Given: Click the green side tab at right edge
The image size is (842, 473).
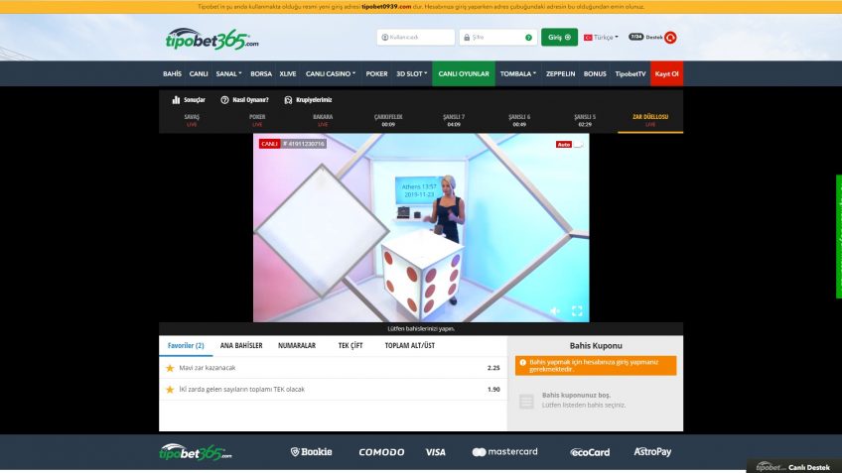Looking at the screenshot, I should coord(839,236).
